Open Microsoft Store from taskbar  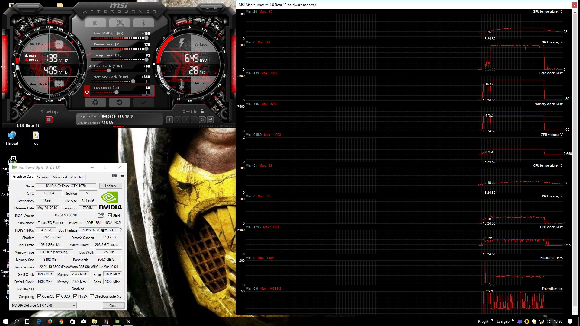(72, 321)
